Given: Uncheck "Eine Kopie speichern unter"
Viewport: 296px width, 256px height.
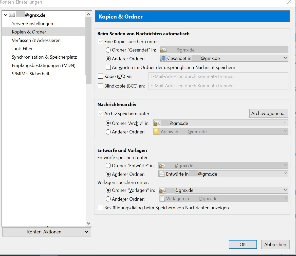Looking at the screenshot, I should 101,42.
